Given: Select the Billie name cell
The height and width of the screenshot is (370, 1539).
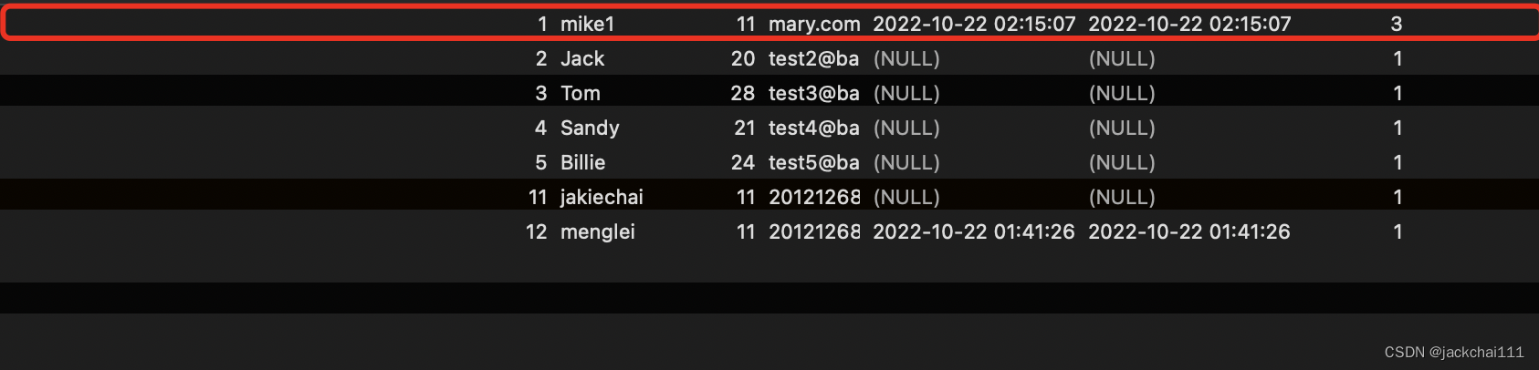Looking at the screenshot, I should tap(582, 162).
